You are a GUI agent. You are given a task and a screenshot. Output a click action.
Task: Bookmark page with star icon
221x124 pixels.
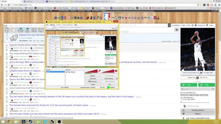tap(201, 5)
